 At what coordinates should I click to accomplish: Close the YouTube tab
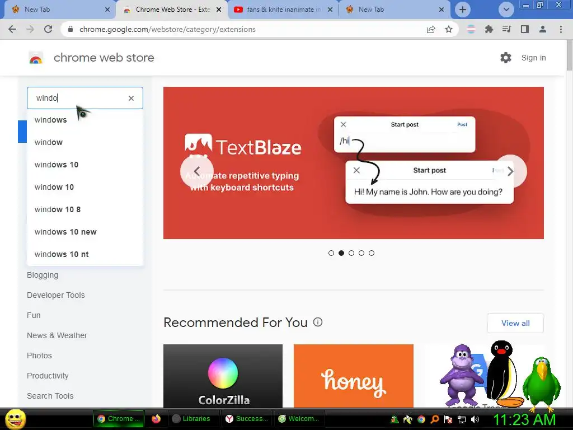[330, 10]
